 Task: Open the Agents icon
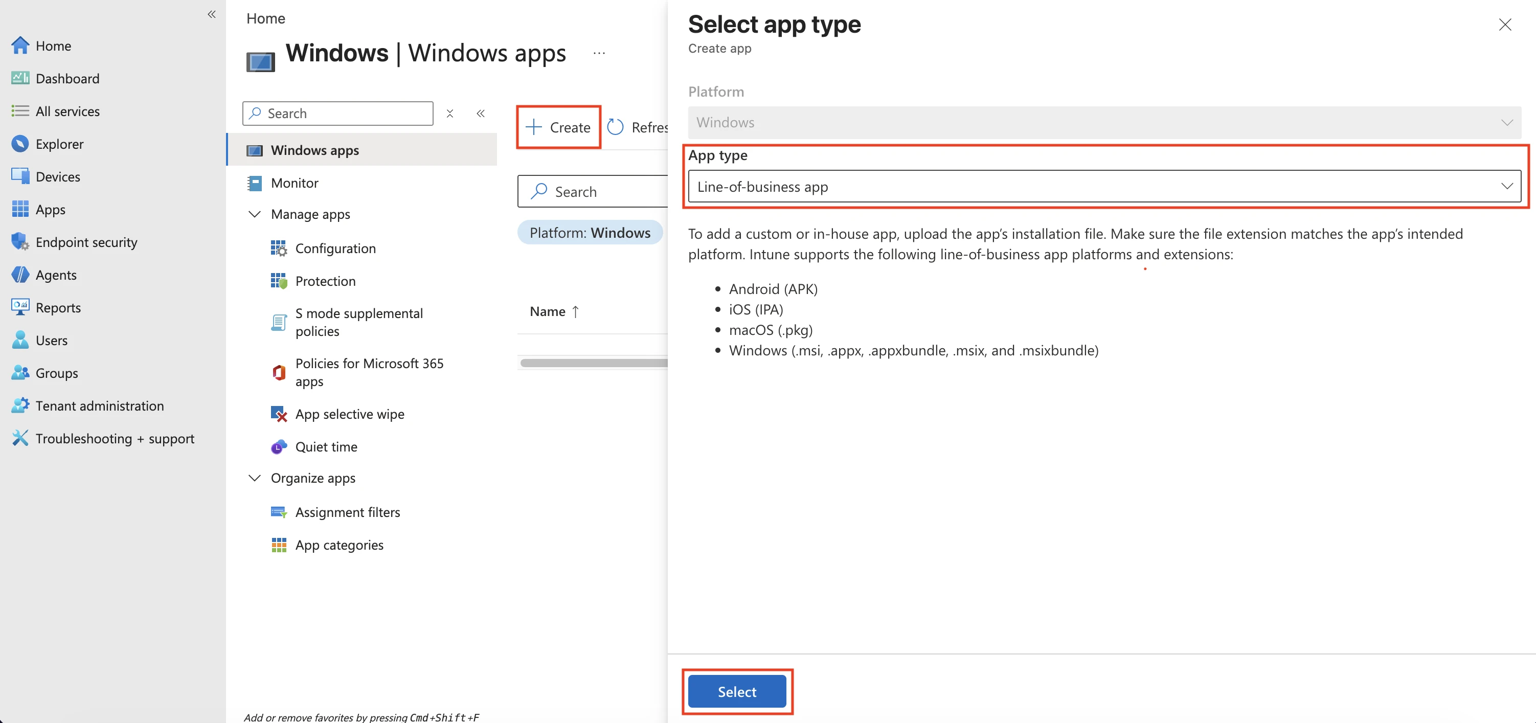[x=20, y=275]
